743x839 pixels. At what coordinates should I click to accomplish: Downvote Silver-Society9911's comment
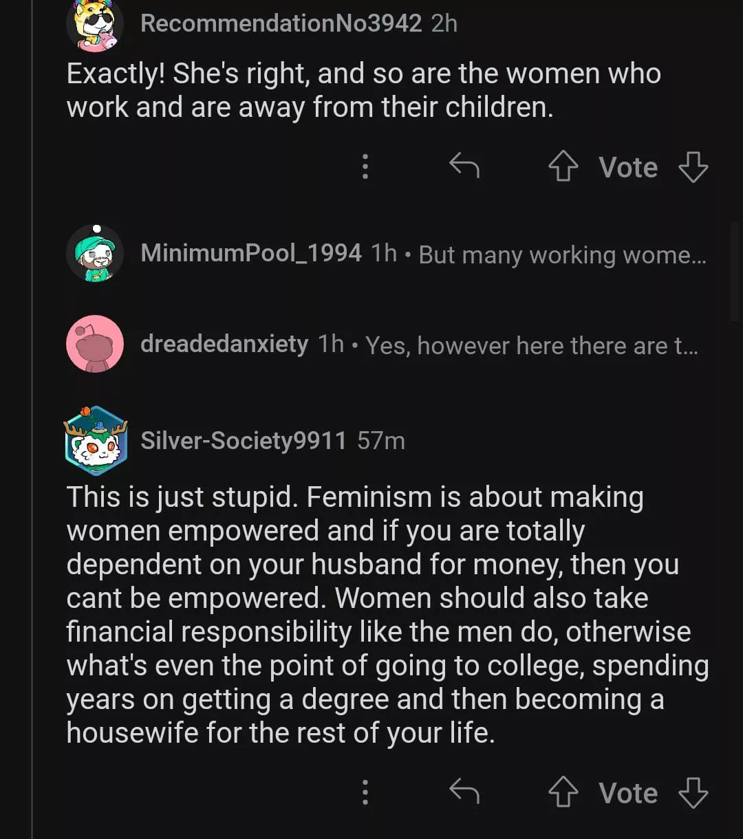[x=693, y=793]
